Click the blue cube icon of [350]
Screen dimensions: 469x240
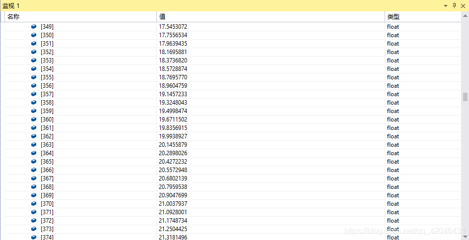(x=34, y=35)
